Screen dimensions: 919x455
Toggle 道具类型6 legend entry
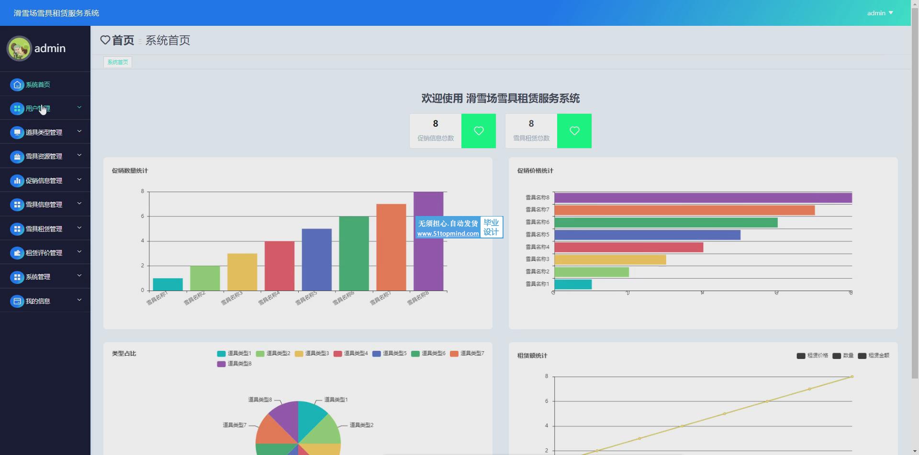click(428, 354)
